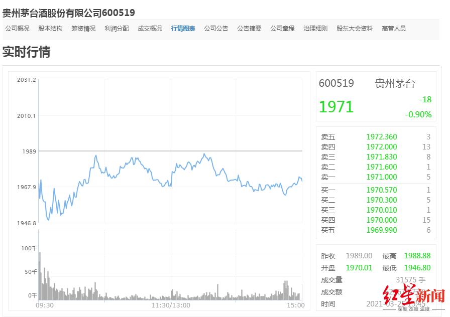This screenshot has width=450, height=317.
Task: Switch to 股本结构 tab
Action: 50,29
